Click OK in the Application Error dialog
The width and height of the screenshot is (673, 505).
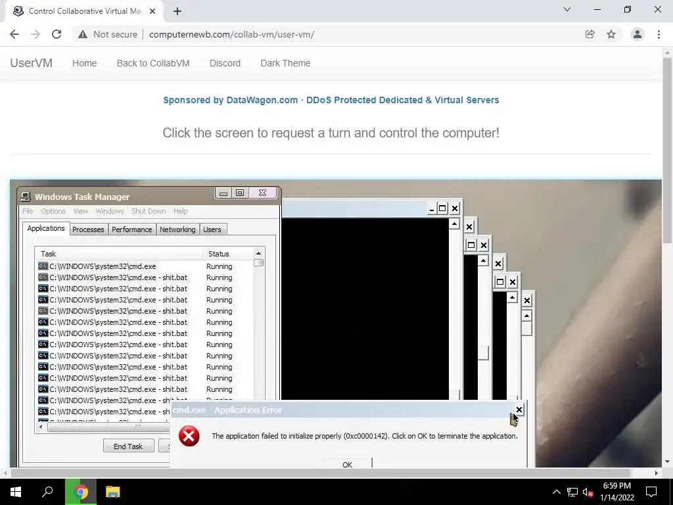click(348, 464)
